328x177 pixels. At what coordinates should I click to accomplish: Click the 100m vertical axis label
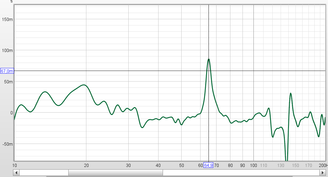click(x=7, y=50)
